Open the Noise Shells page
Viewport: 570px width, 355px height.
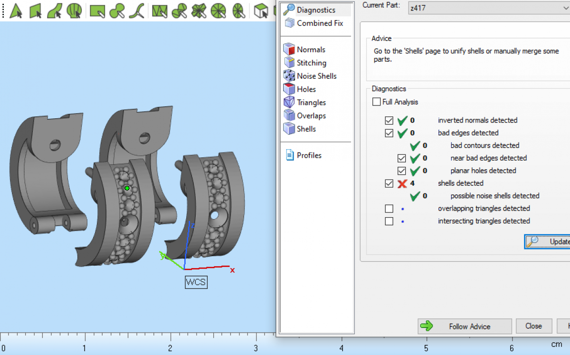(x=316, y=76)
